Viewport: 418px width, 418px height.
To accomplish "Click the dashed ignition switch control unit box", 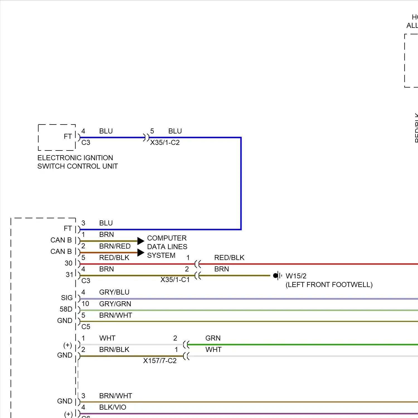I will point(57,137).
